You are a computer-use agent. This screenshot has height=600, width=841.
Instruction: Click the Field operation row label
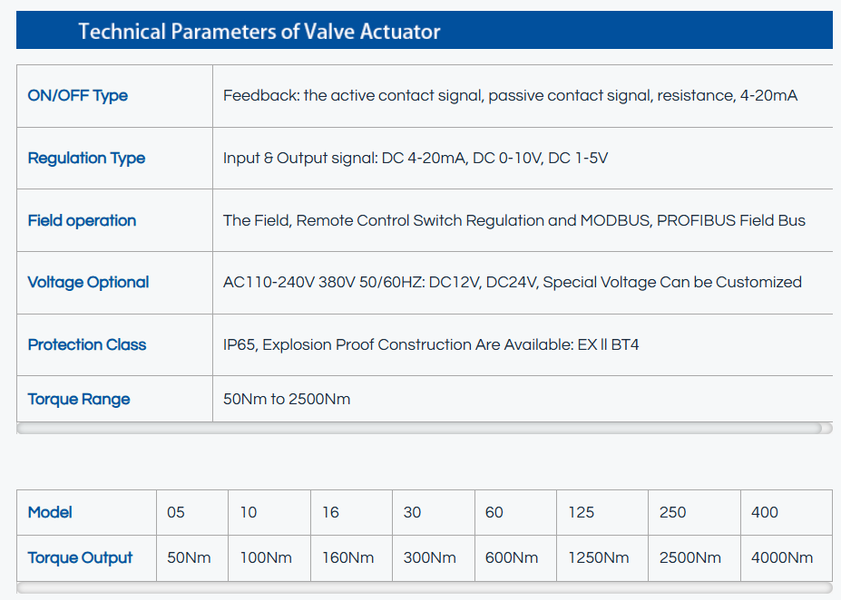coord(82,220)
